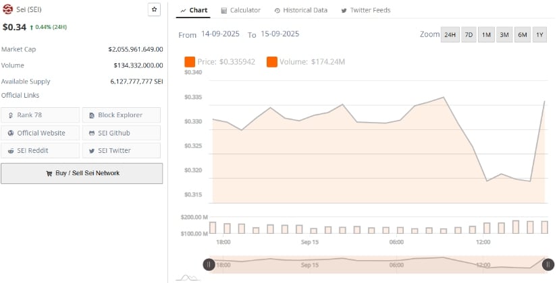Click the Sep 15 axis label under the volume bars
This screenshot has width=557, height=283.
coord(310,242)
